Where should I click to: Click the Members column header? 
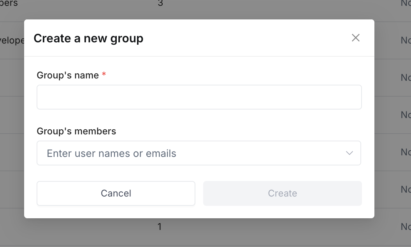pos(9,4)
